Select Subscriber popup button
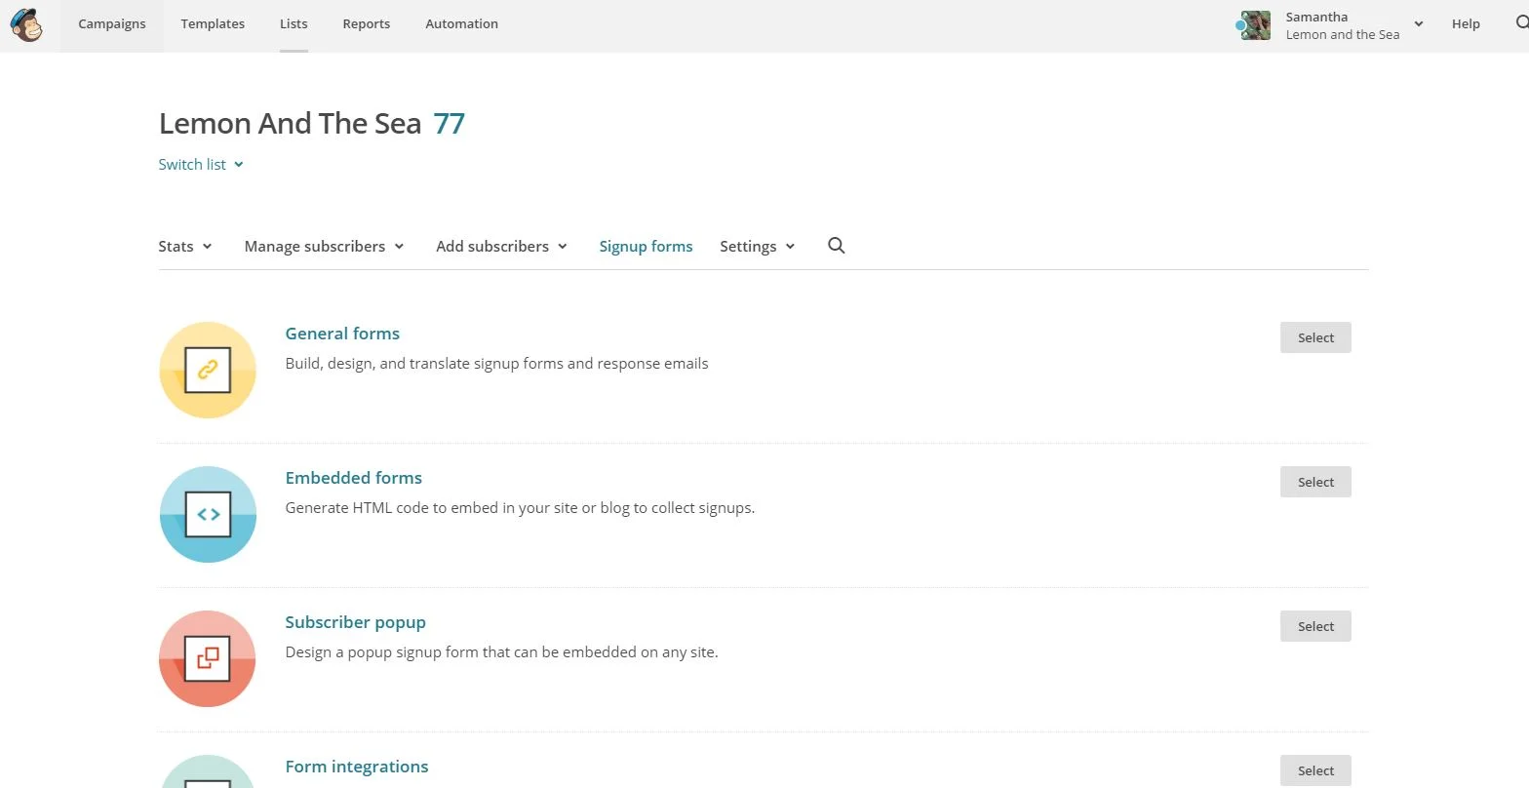Viewport: 1529px width, 788px height. 1315,626
